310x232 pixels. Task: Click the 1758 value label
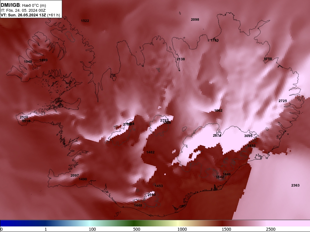268,59
